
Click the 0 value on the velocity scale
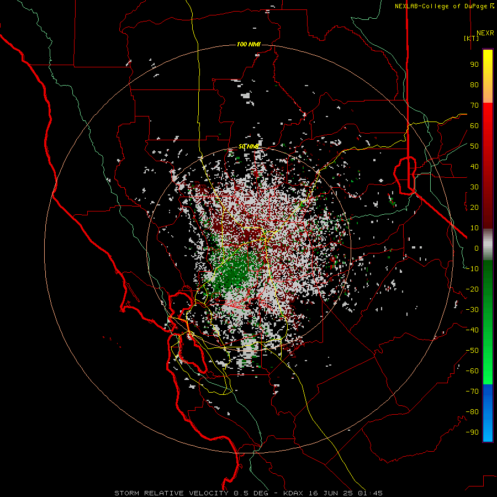tap(477, 248)
